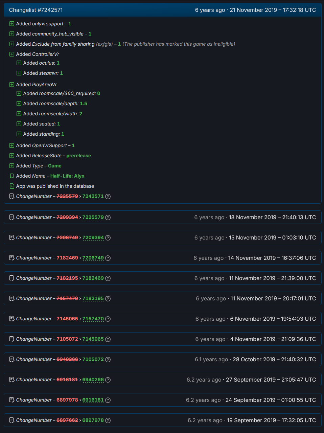Image resolution: width=324 pixels, height=433 pixels.
Task: Open new changenumber link 7145065
Action: tap(93, 339)
